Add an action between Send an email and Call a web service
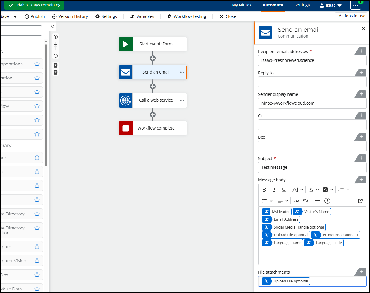Image resolution: width=370 pixels, height=293 pixels. tap(153, 86)
